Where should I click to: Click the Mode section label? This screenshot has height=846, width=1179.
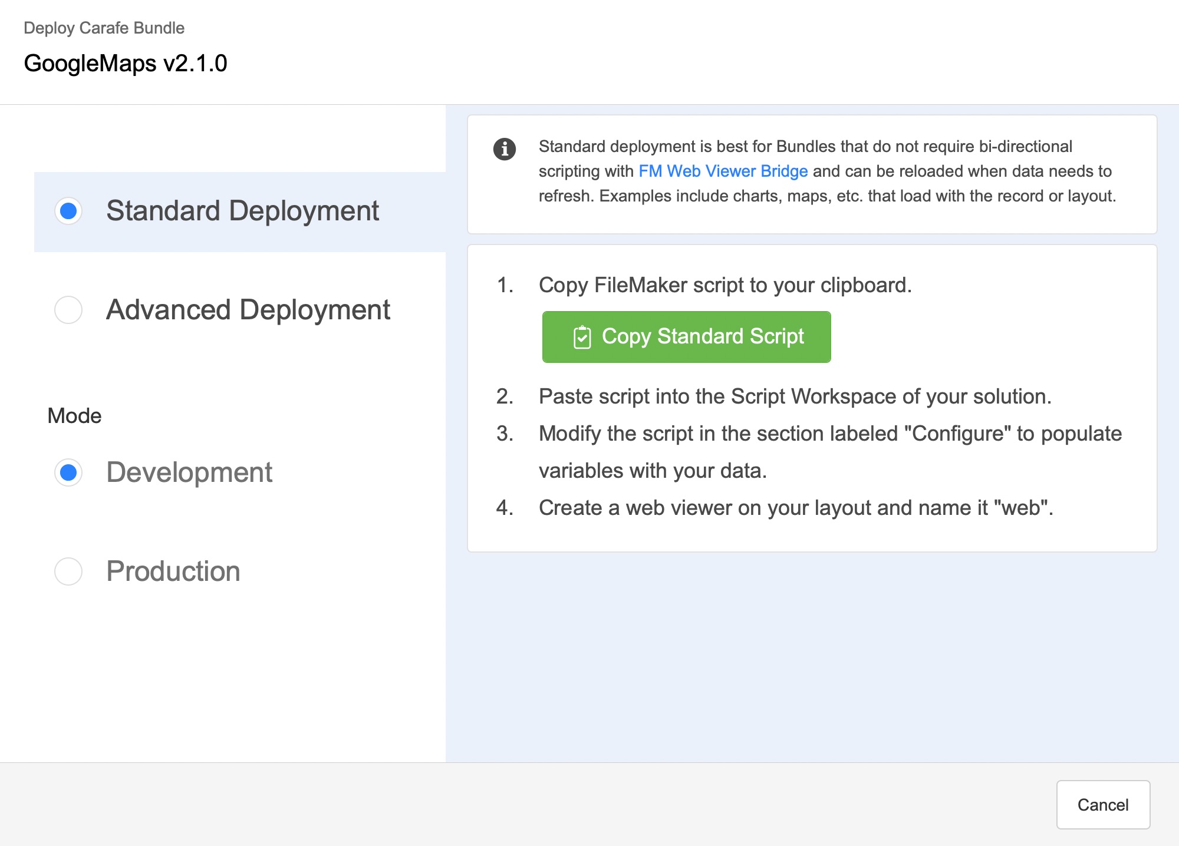[x=74, y=416]
